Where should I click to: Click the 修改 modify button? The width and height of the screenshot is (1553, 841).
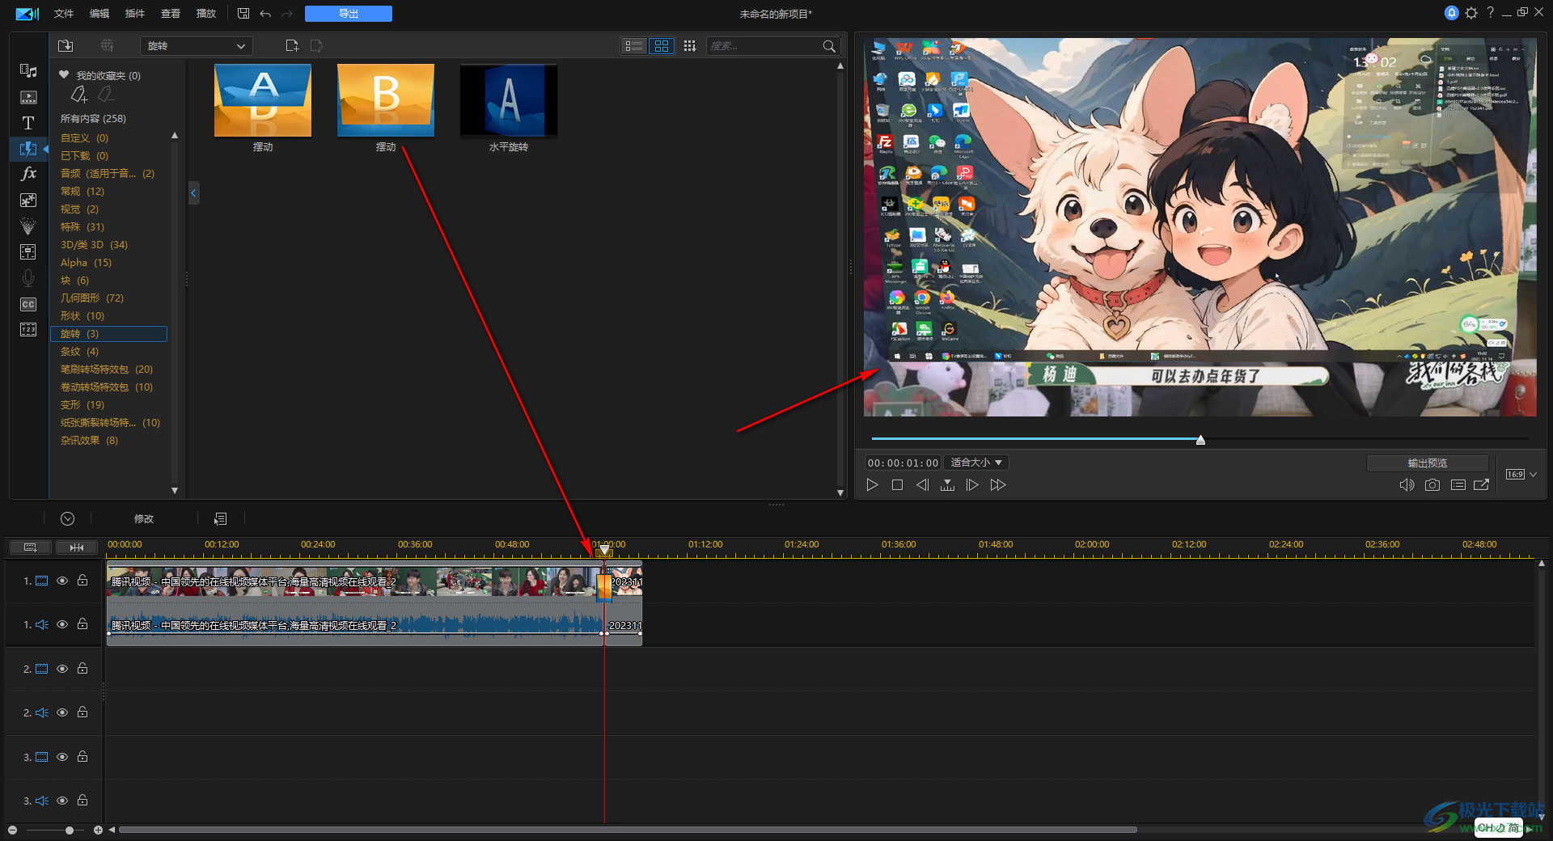click(x=144, y=519)
